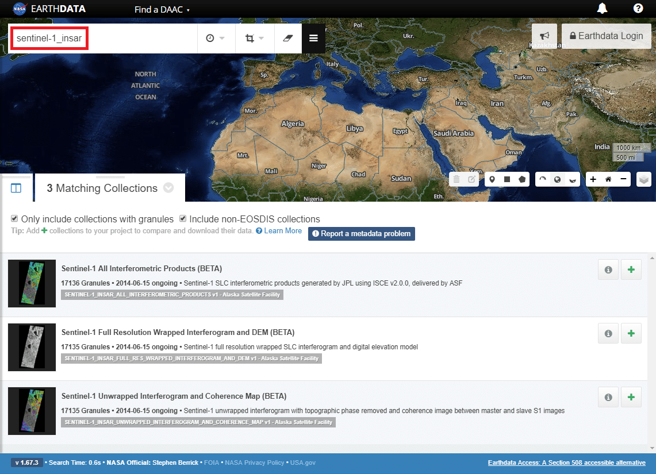Toggle the panel layout icon beside Matching Collections
Viewport: 656px width, 474px height.
point(16,188)
